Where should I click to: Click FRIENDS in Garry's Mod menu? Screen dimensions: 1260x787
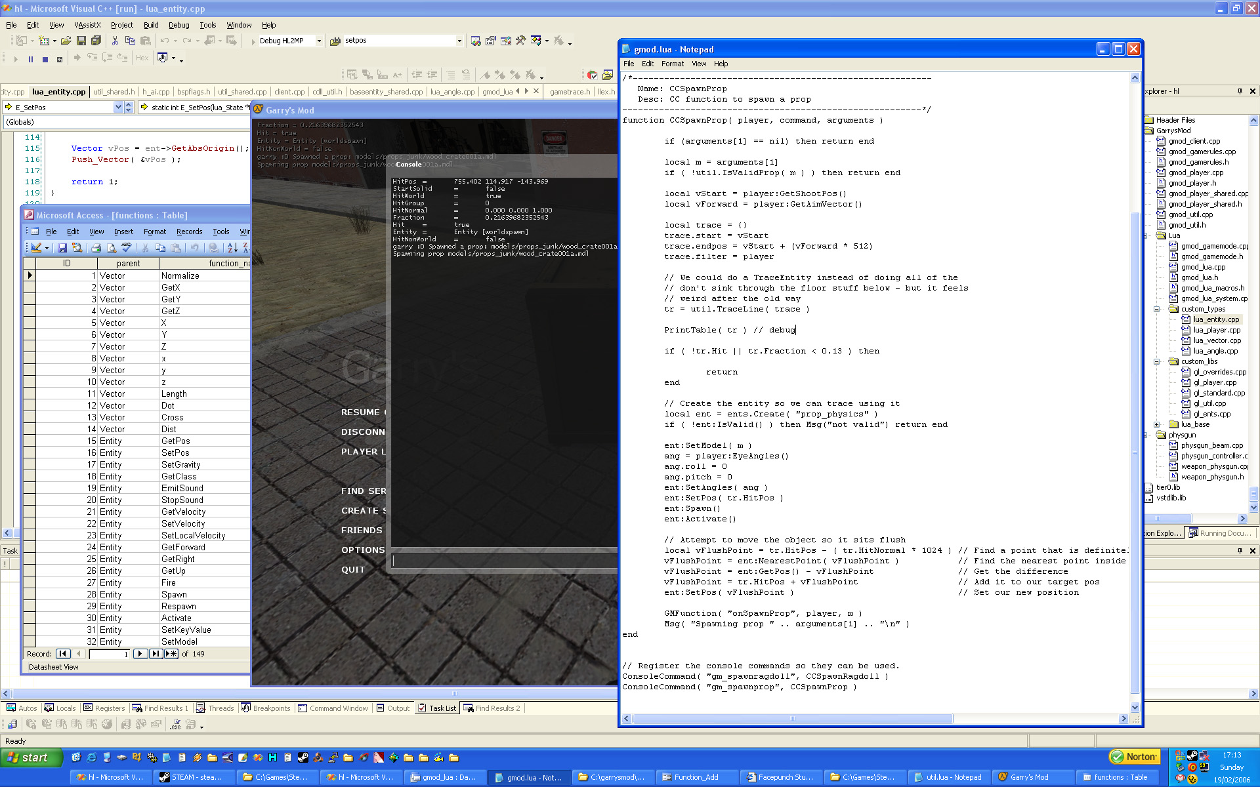[x=362, y=531]
